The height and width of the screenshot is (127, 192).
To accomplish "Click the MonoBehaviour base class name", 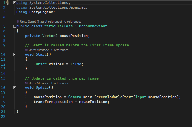I will (x=93, y=26).
